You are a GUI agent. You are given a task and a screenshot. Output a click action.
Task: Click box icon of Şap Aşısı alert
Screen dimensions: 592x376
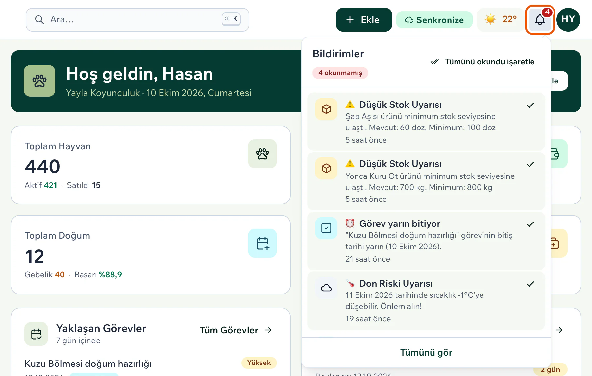(x=326, y=109)
